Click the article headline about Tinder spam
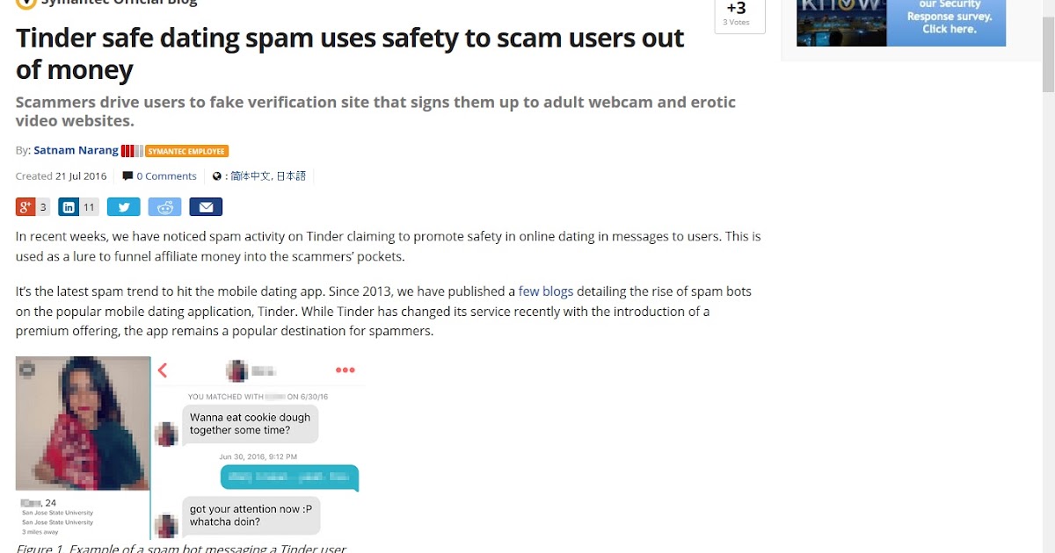The width and height of the screenshot is (1055, 553). pos(350,54)
